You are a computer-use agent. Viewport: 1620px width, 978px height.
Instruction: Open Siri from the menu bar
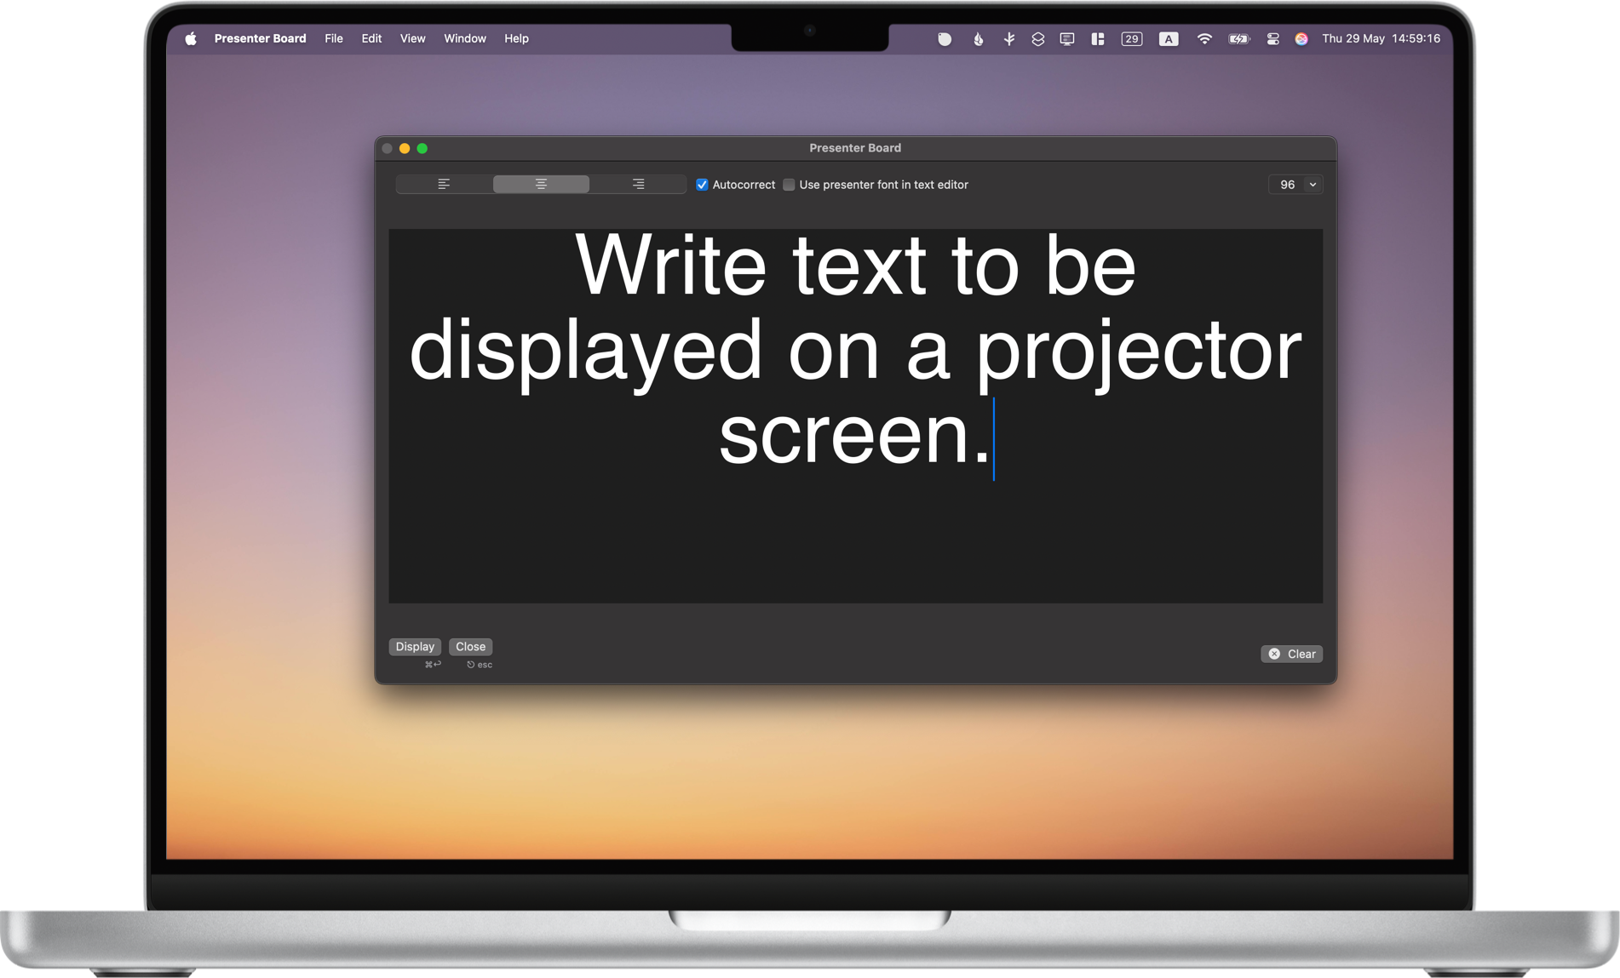coord(1302,38)
